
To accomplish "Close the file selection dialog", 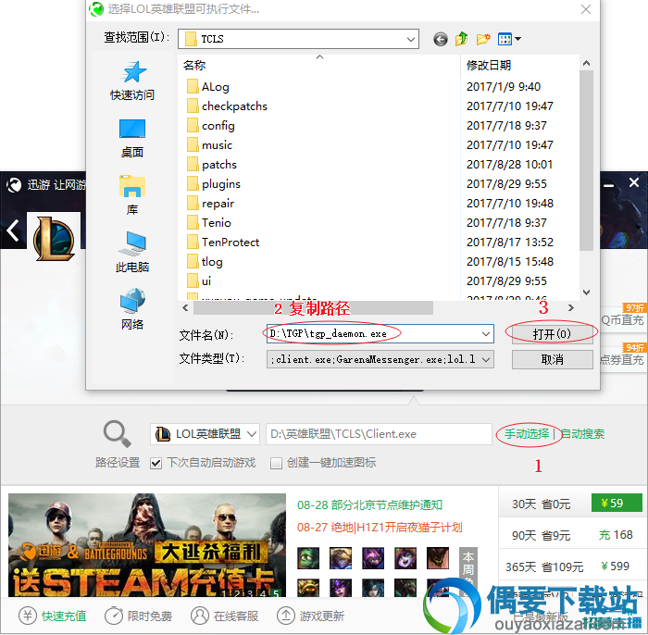I will tap(586, 9).
